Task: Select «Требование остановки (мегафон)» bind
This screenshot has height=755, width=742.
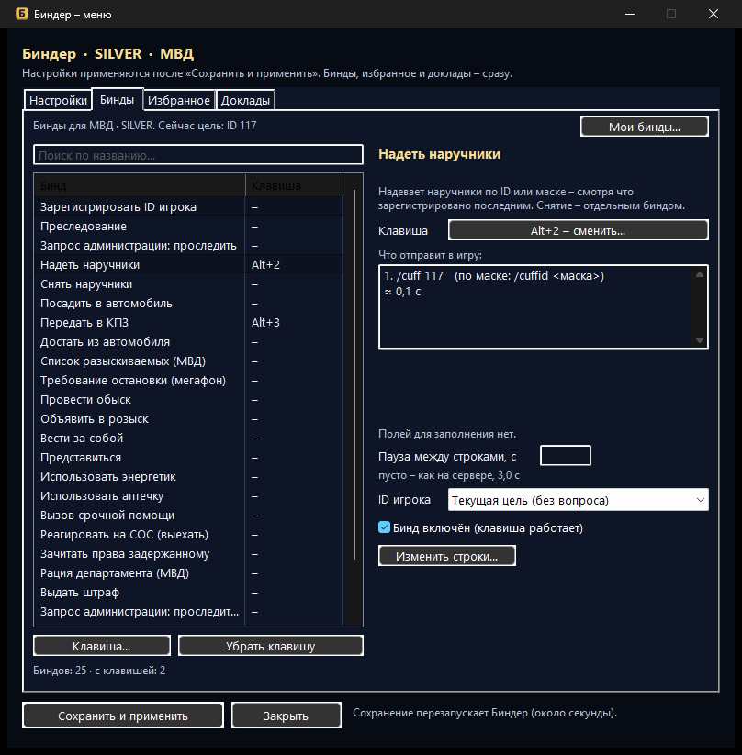Action: click(x=188, y=381)
